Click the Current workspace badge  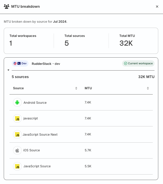[138, 64]
